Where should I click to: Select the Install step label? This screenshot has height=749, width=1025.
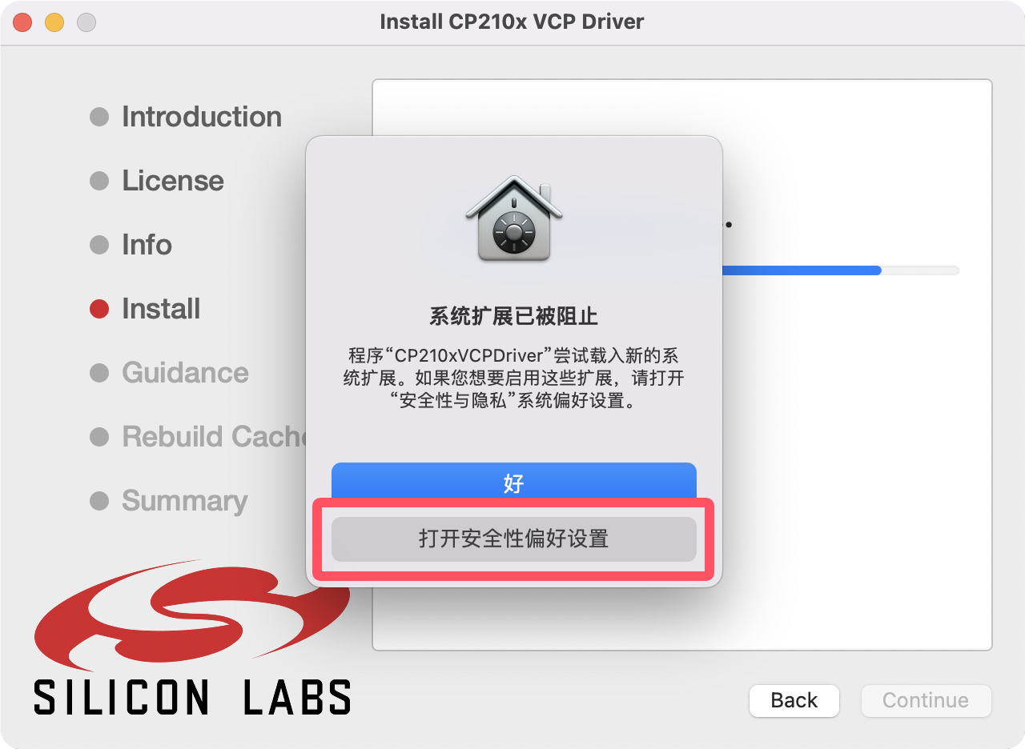(x=161, y=309)
